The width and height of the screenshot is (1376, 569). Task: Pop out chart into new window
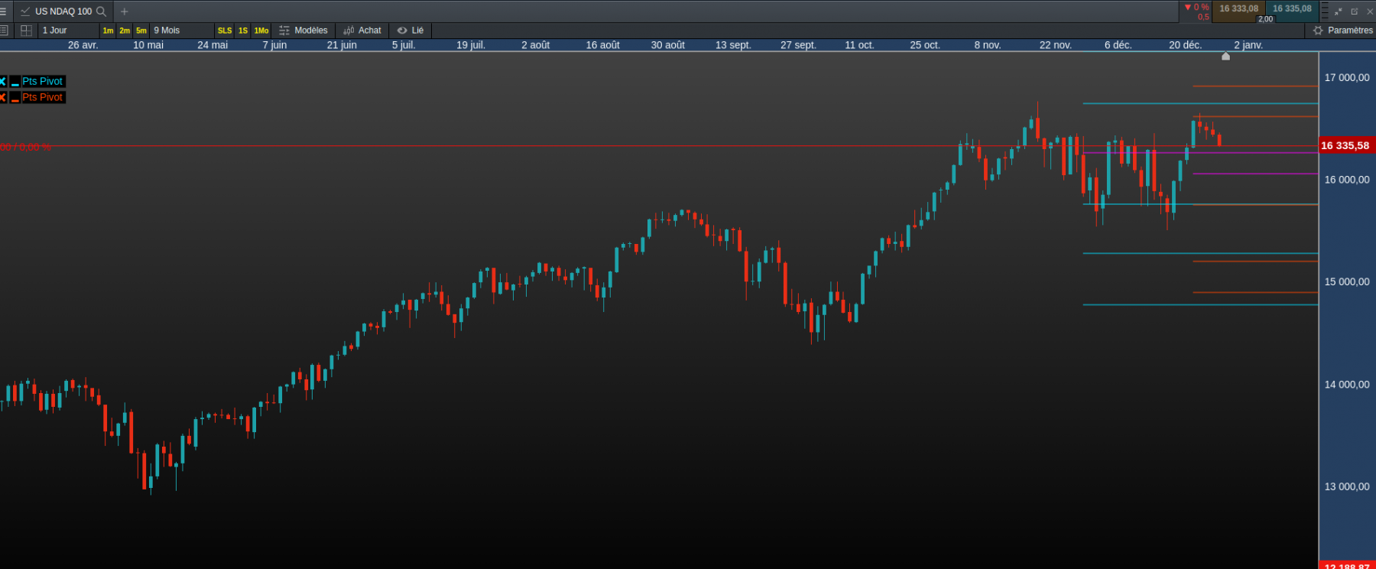(x=1354, y=11)
